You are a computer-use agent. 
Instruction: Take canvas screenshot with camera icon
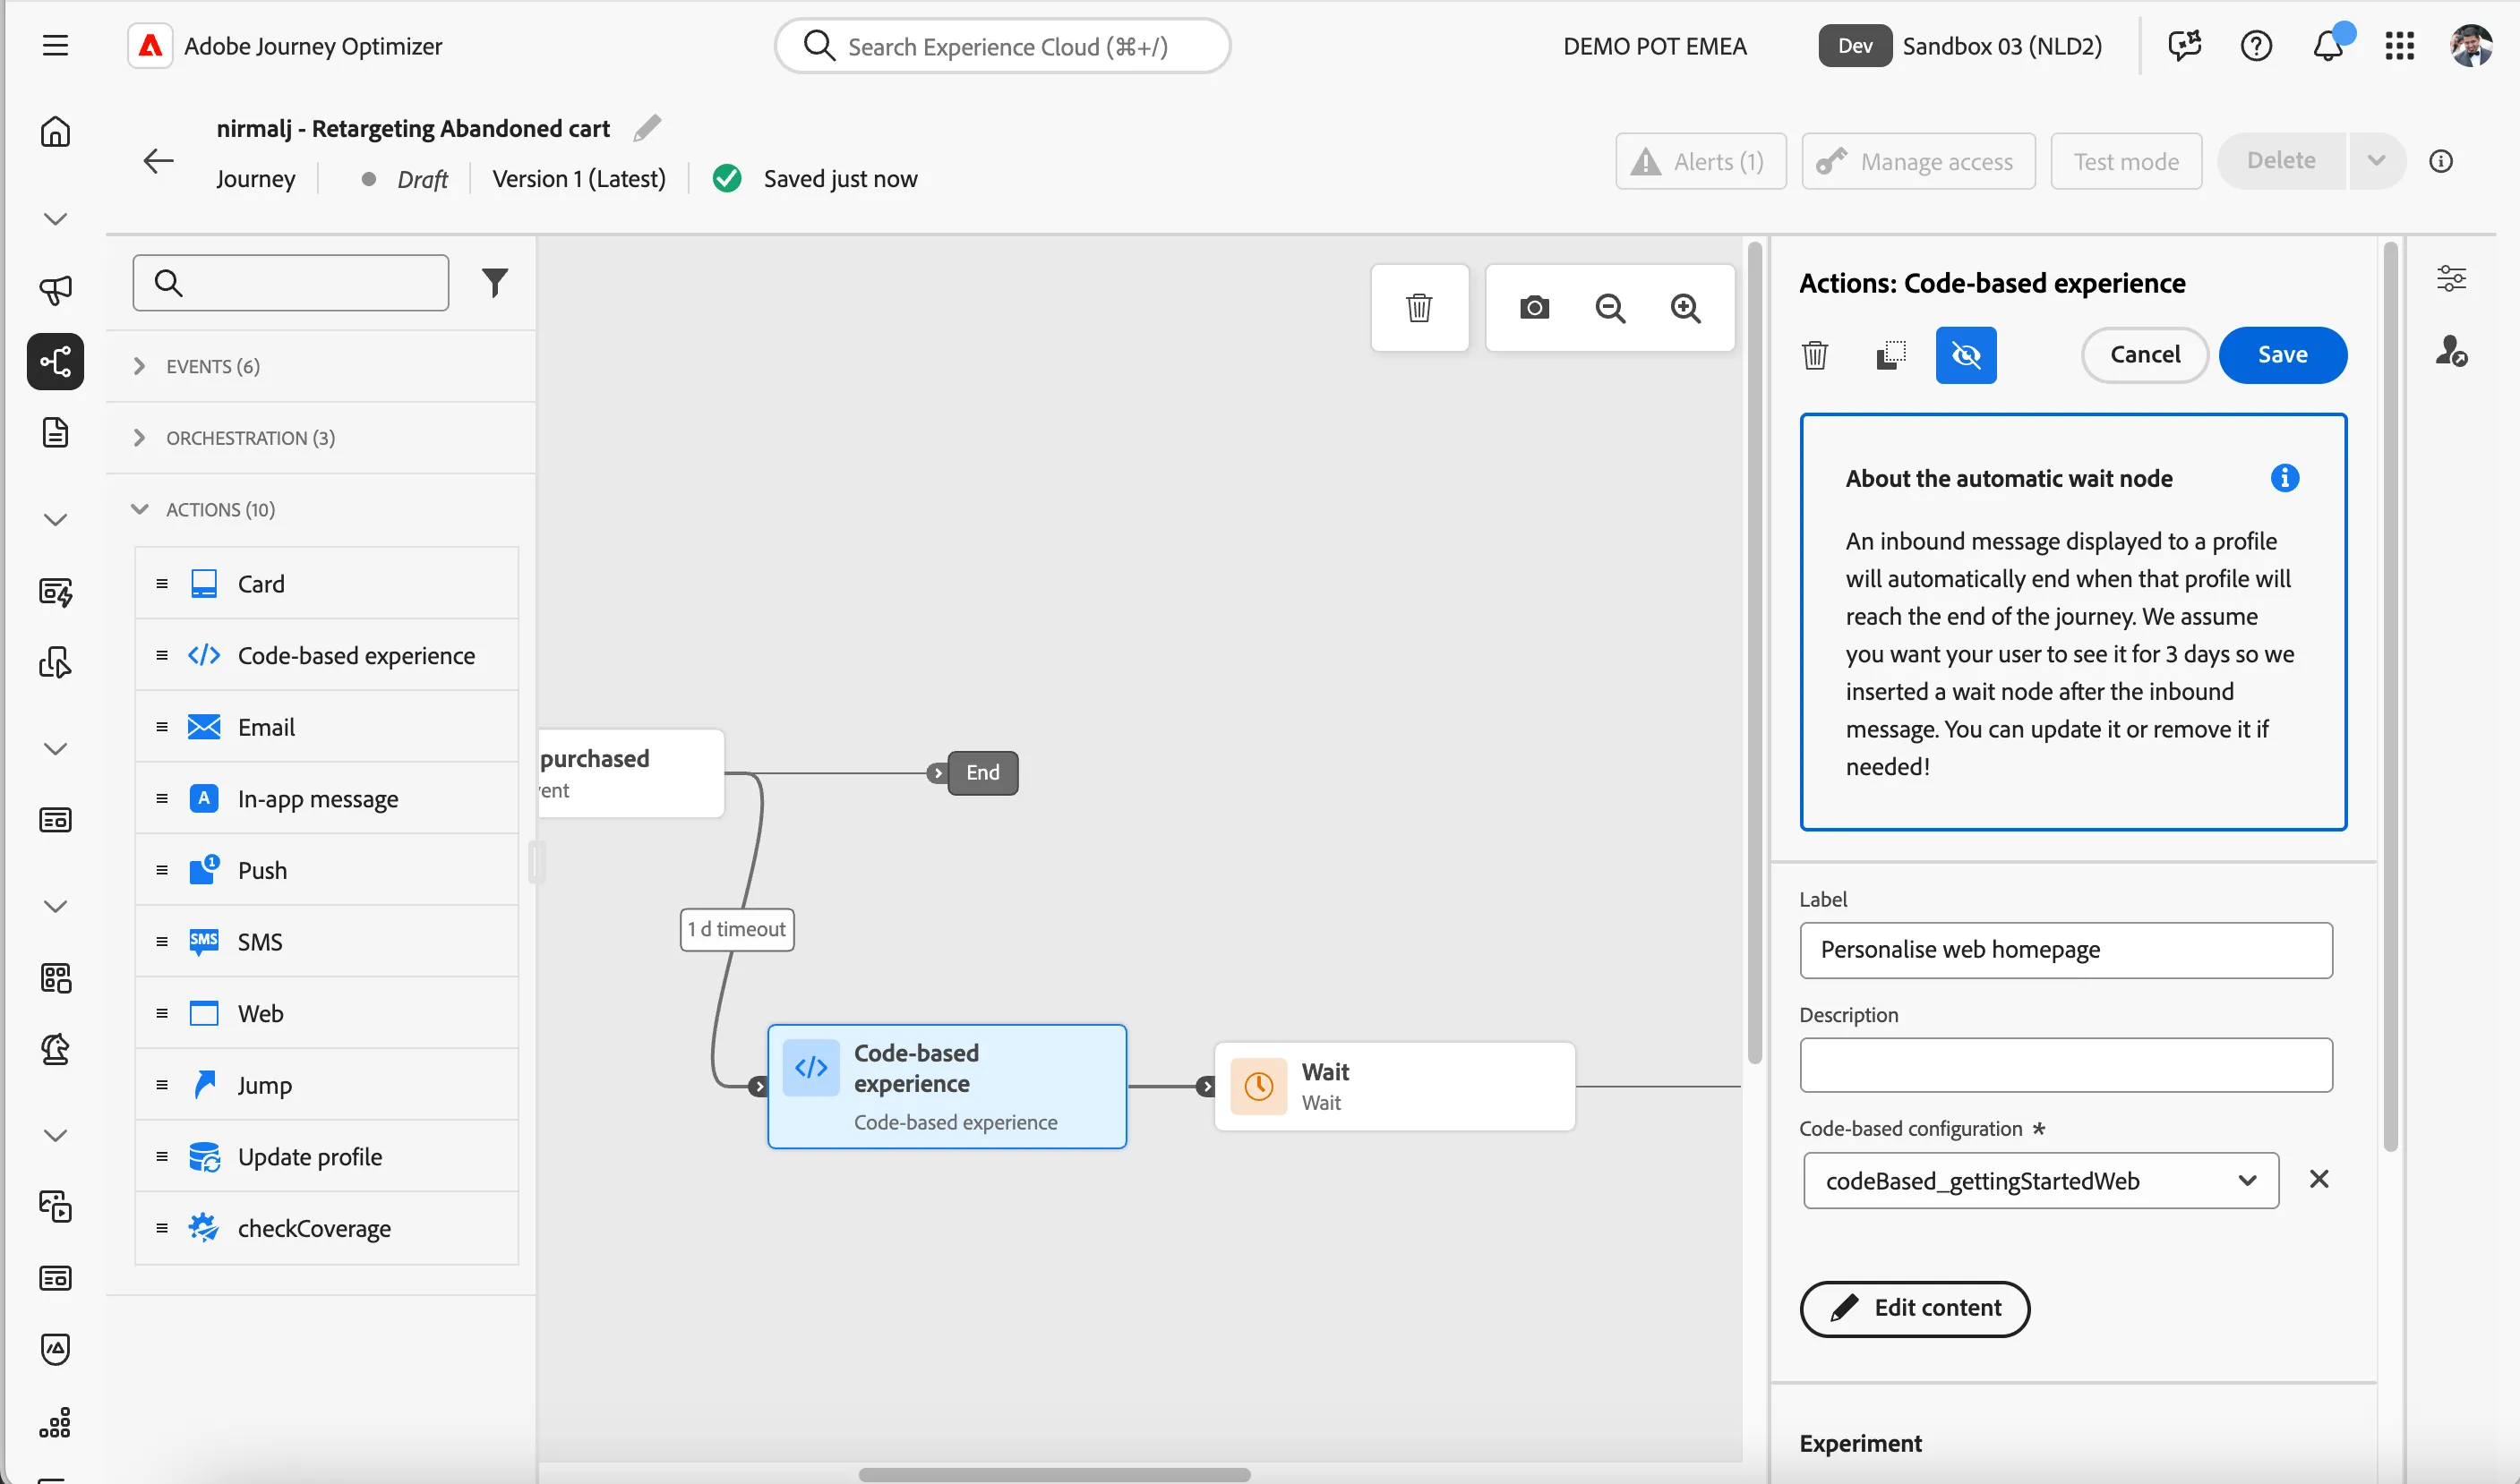[x=1534, y=308]
